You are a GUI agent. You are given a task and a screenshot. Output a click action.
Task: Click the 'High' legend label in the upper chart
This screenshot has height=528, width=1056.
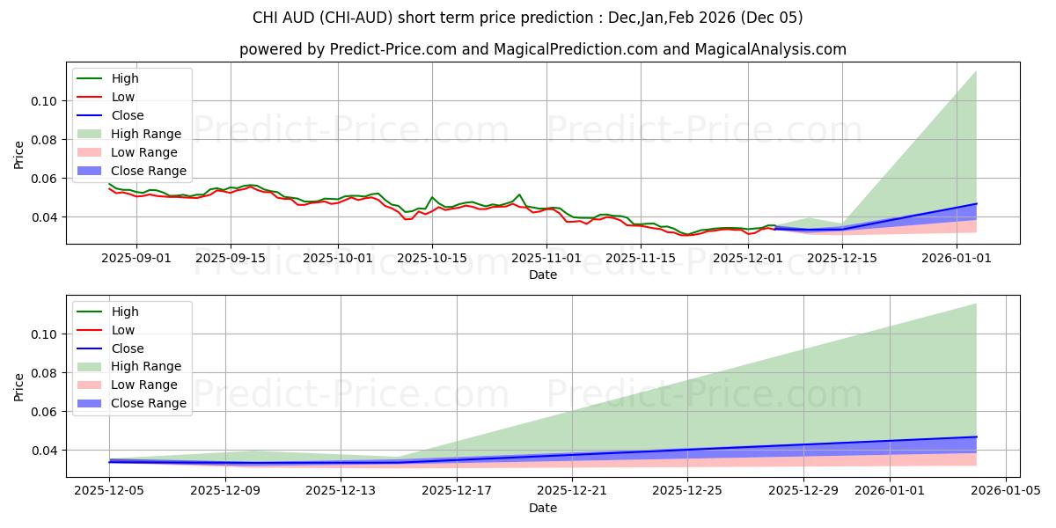126,78
